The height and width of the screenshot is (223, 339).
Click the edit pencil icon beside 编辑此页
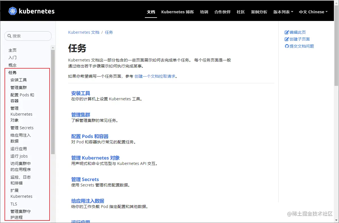[287, 32]
